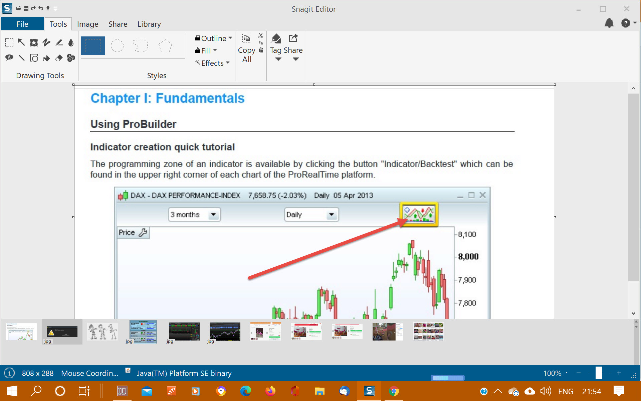Viewport: 641px width, 401px height.
Task: Open the warning triangle jpg thumbnail
Action: click(x=62, y=331)
